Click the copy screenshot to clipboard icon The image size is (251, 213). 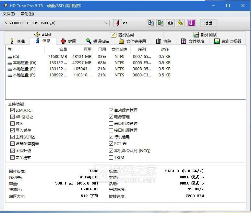point(161,23)
